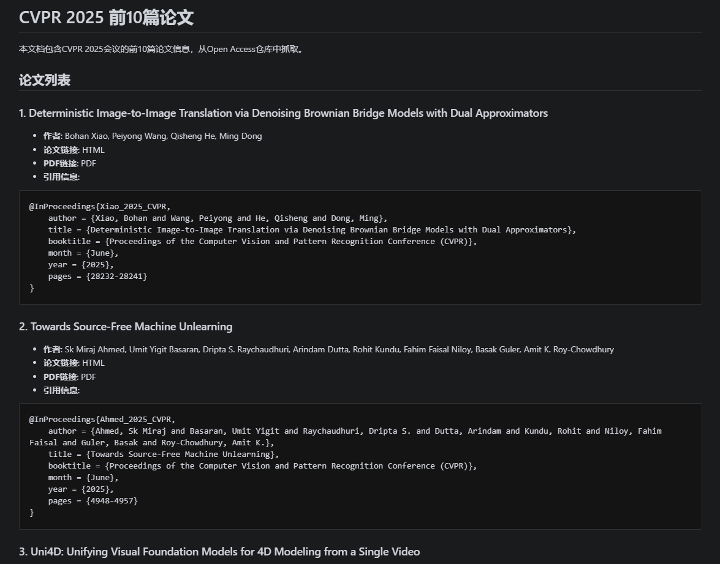Click 'year = {2025},' in the Ahmed entry
Viewport: 720px width, 564px height.
click(81, 489)
